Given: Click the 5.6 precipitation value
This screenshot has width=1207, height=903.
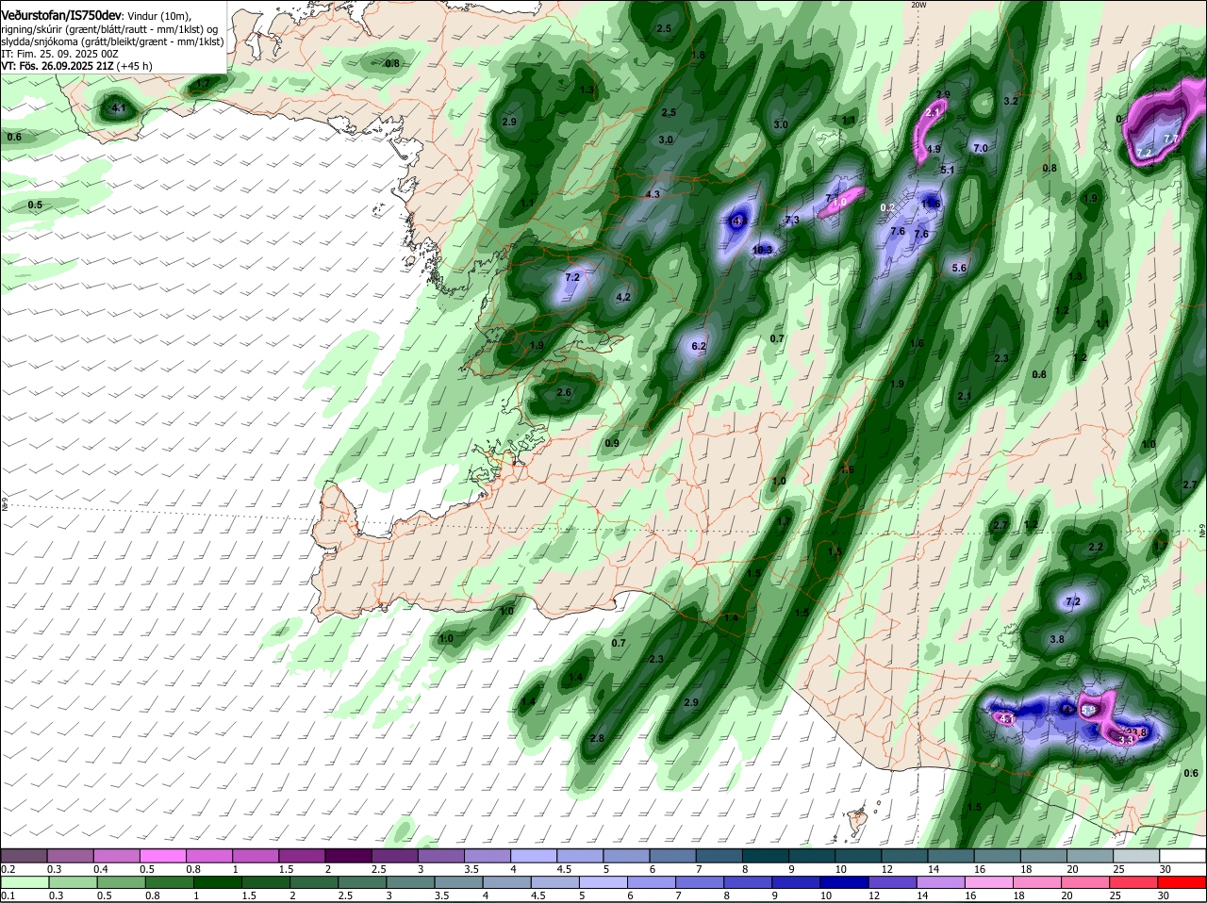Looking at the screenshot, I should [x=959, y=268].
